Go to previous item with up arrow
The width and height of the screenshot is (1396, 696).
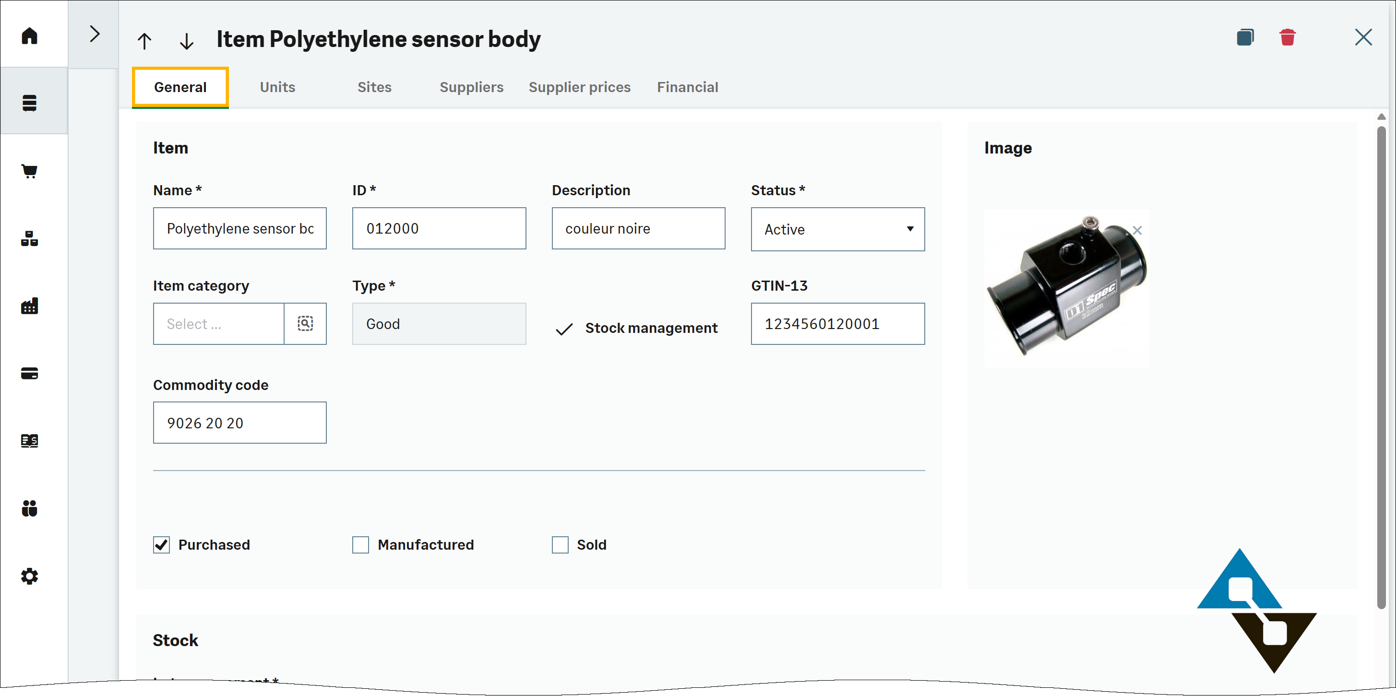pos(144,41)
